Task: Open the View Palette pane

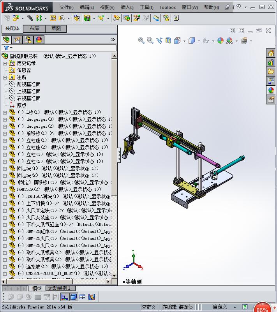Action: [x=271, y=81]
